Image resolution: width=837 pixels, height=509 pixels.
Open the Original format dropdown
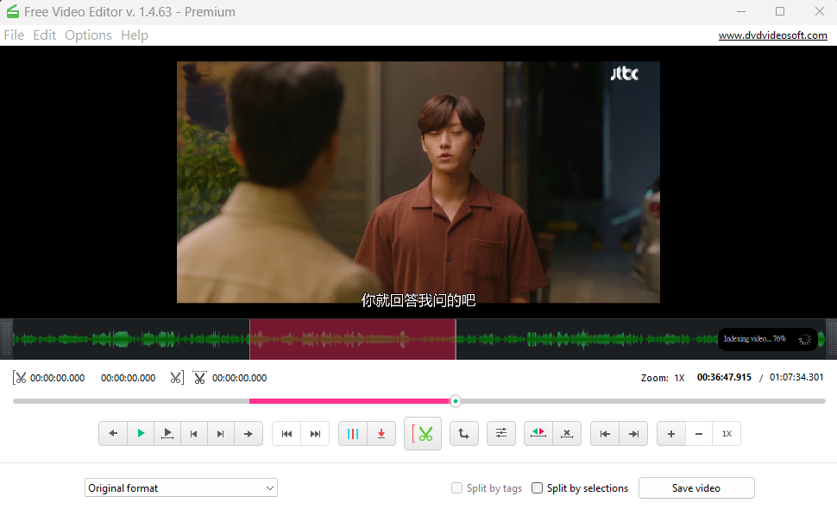click(181, 487)
